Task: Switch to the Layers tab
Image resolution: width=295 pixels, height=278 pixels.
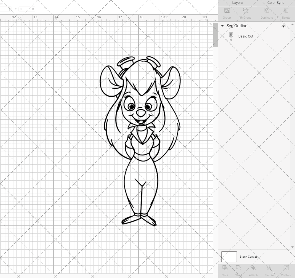Action: (237, 3)
